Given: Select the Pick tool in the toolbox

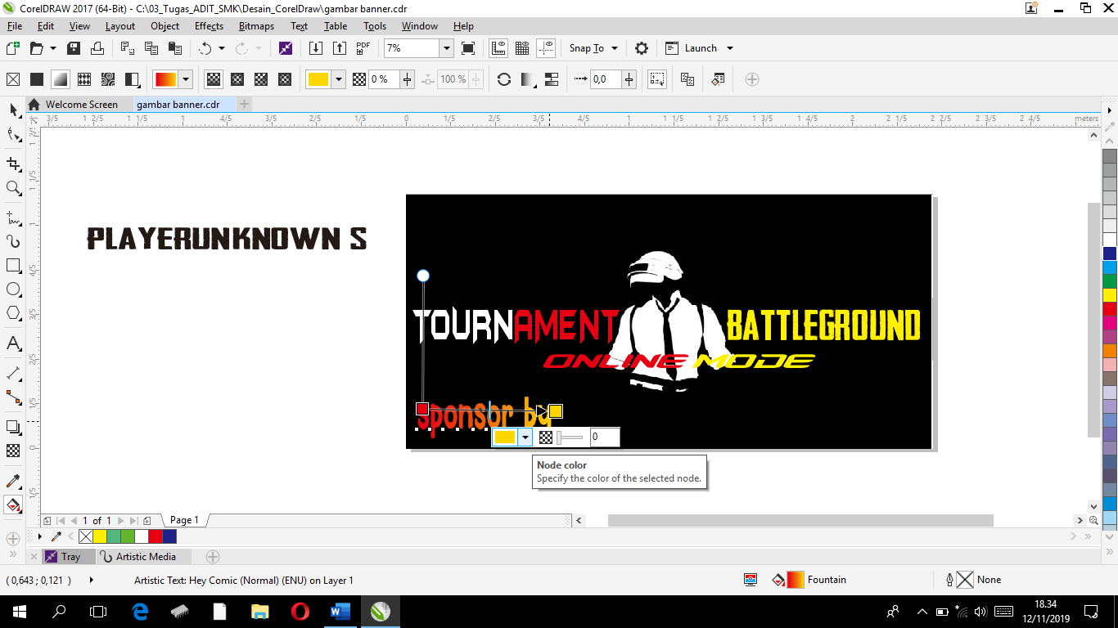Looking at the screenshot, I should click(13, 110).
